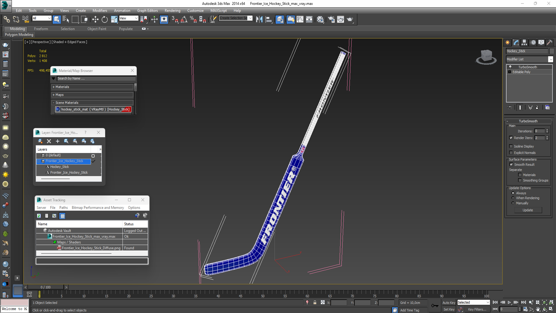Click the Auto Key button
The height and width of the screenshot is (313, 556).
[449, 302]
